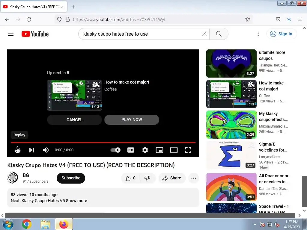This screenshot has width=307, height=230.
Task: Open Firefox tracking protection shield
Action: pyautogui.click(x=59, y=19)
